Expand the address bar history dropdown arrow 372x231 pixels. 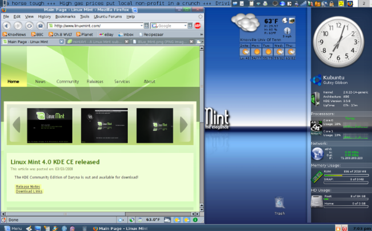[141, 26]
